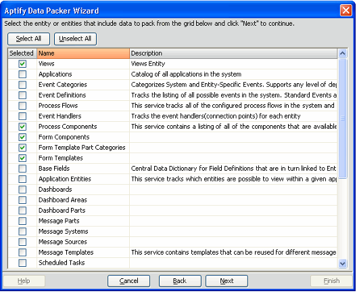Select the 'Views' name cell

point(83,64)
